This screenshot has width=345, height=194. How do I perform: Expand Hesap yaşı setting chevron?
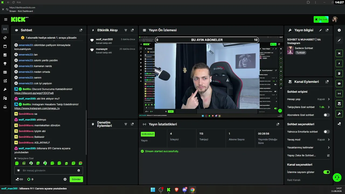(329, 99)
